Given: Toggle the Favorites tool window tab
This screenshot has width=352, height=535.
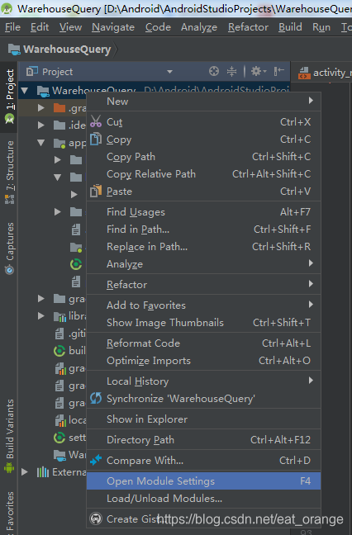Looking at the screenshot, I should (x=9, y=512).
